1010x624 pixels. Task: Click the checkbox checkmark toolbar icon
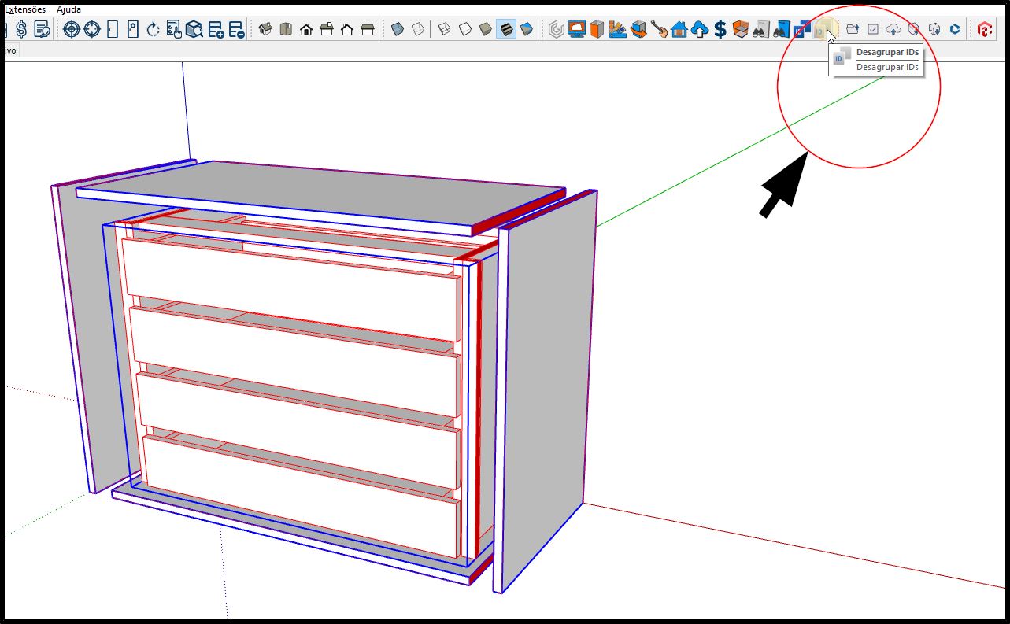coord(873,30)
